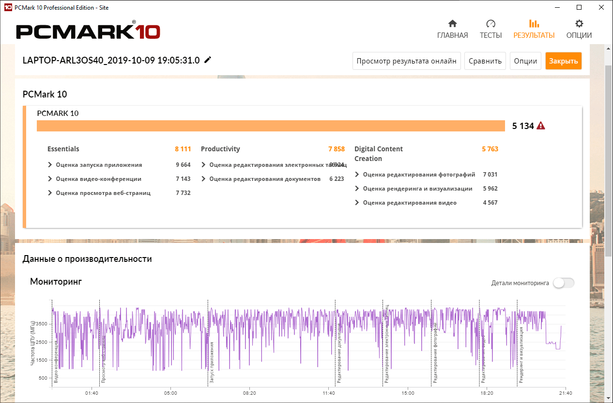
Task: Click the Productivity score 7 858
Action: coord(336,149)
